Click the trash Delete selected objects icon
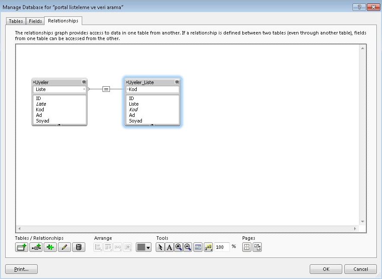382x279 pixels. click(78, 247)
